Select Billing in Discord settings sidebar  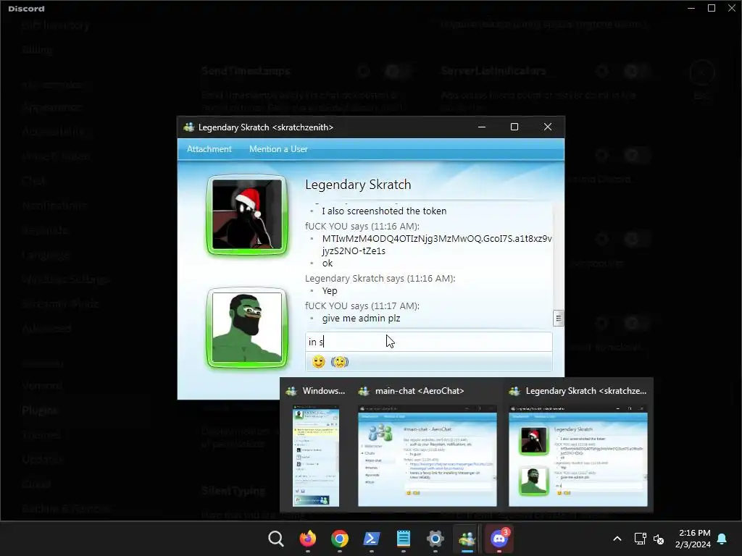point(37,50)
